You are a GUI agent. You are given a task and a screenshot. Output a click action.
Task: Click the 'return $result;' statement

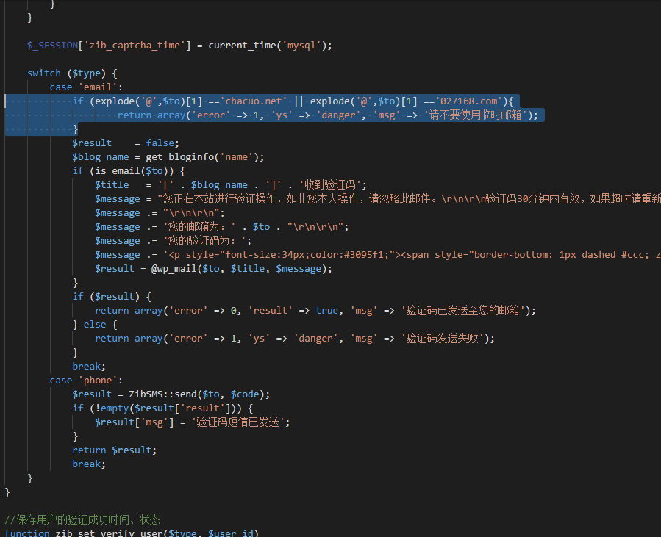point(114,450)
